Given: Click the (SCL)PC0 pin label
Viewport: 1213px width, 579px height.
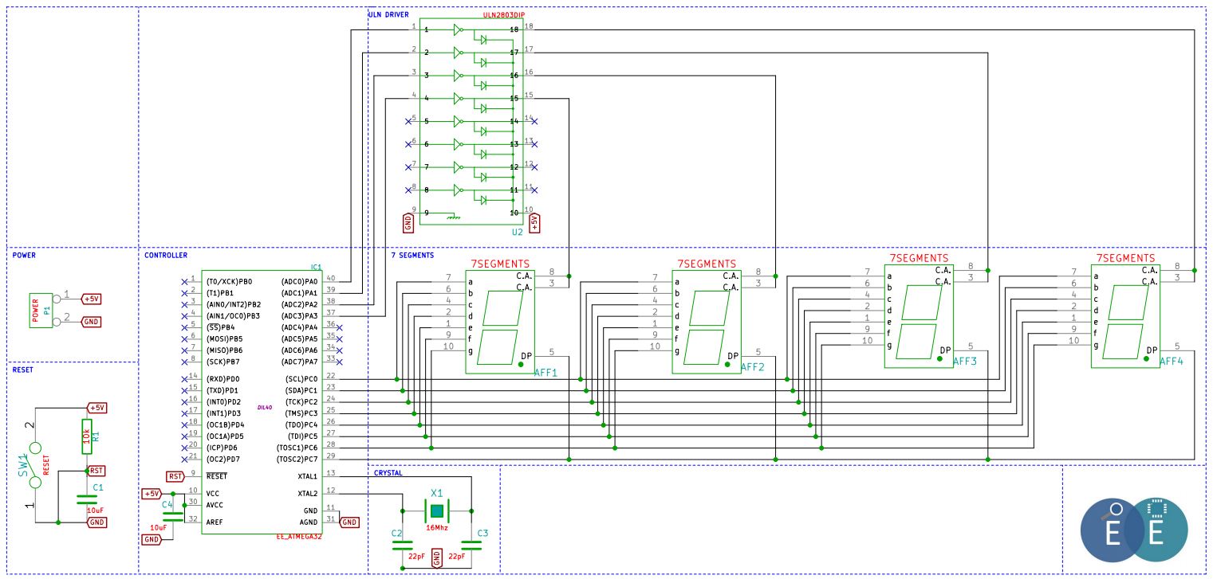Looking at the screenshot, I should click(301, 379).
